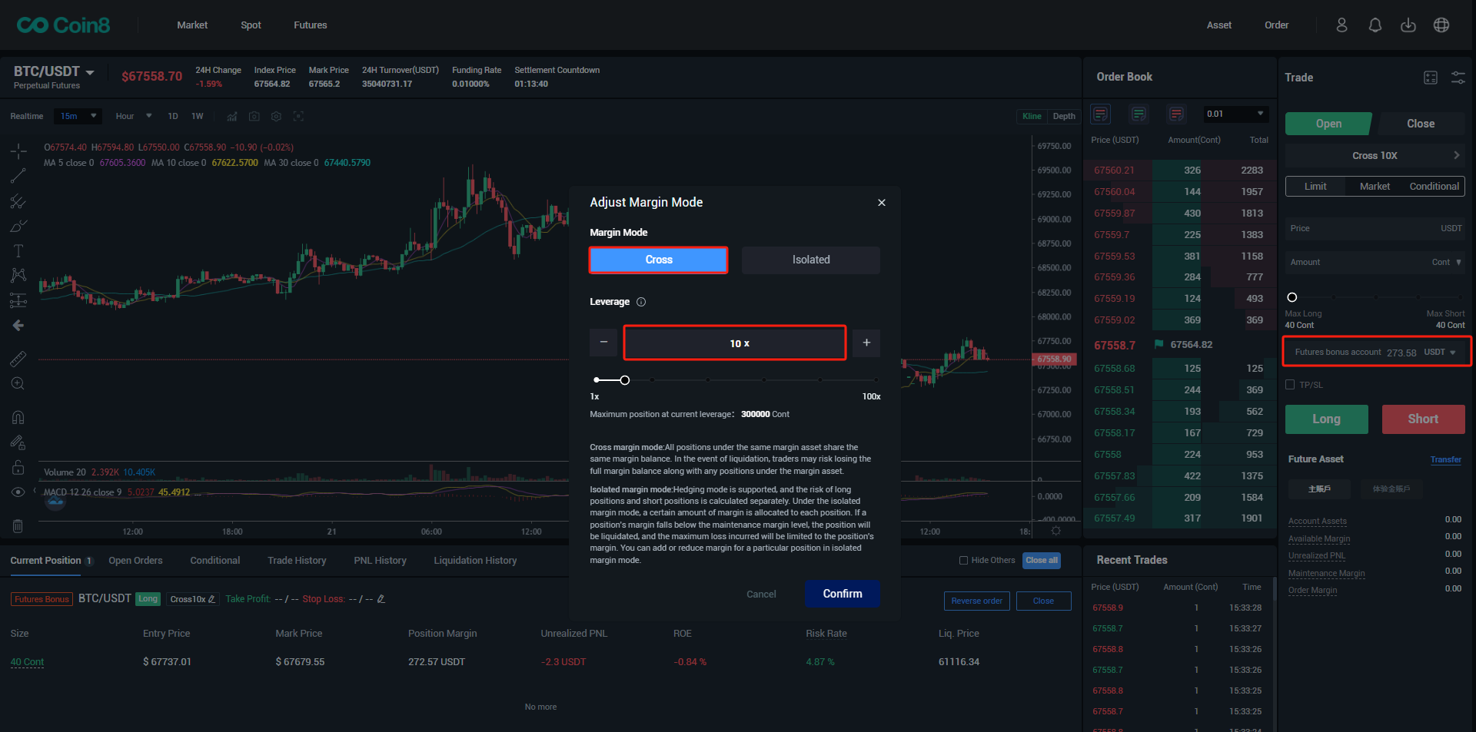The width and height of the screenshot is (1476, 732).
Task: Select the text annotation tool
Action: (18, 251)
